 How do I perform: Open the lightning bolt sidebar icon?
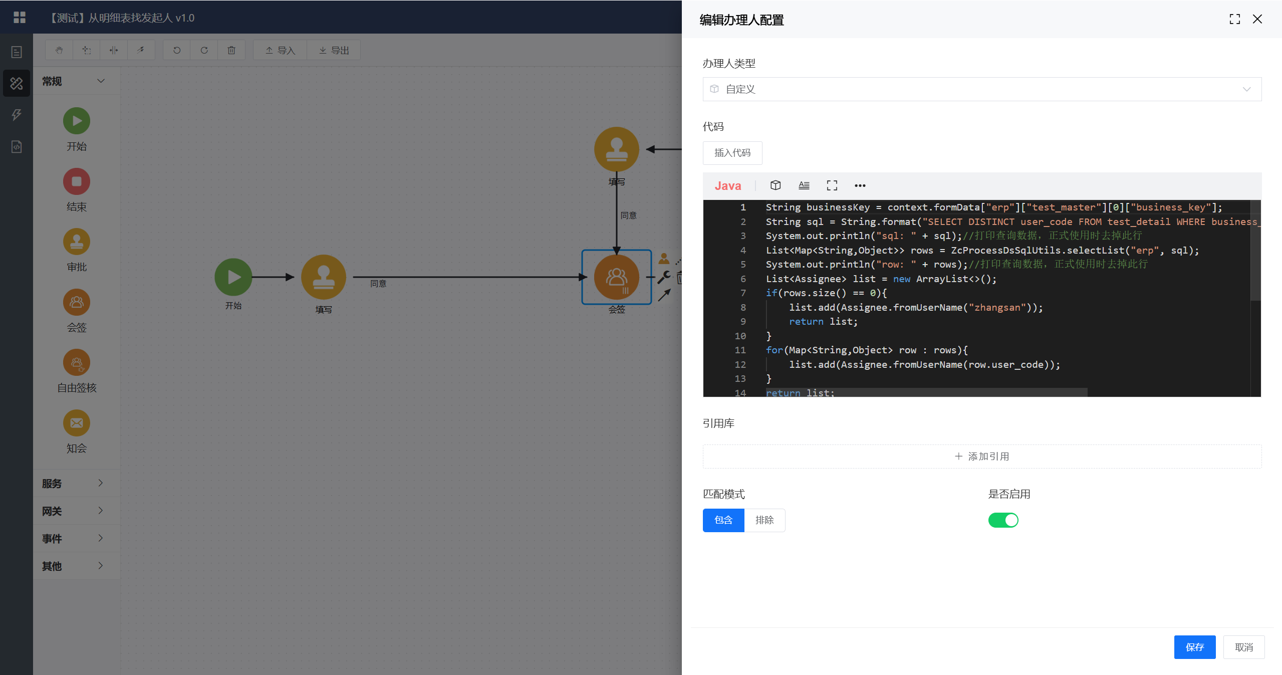point(17,115)
